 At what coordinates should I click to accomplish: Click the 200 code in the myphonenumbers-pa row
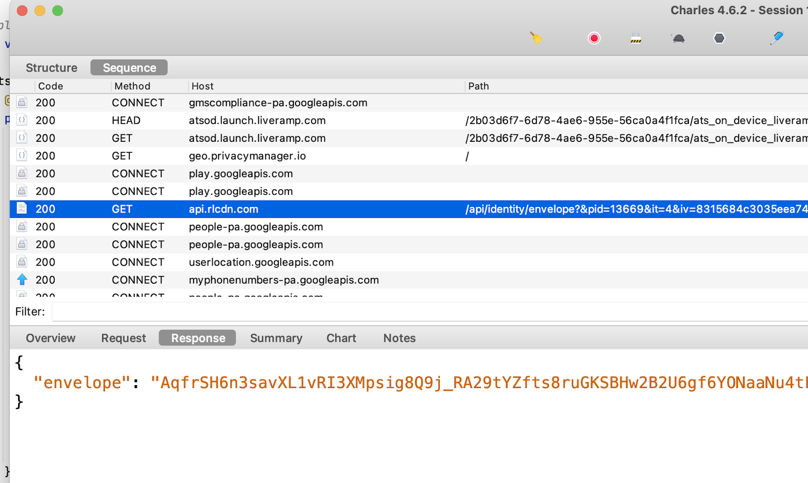[45, 280]
